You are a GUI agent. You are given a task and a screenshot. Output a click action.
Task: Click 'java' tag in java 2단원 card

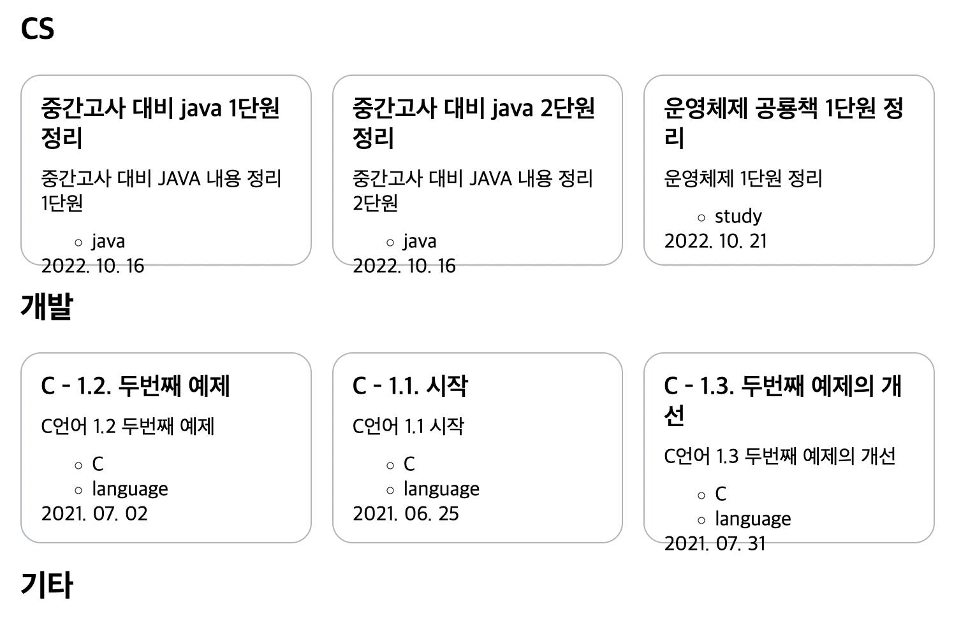pyautogui.click(x=420, y=241)
